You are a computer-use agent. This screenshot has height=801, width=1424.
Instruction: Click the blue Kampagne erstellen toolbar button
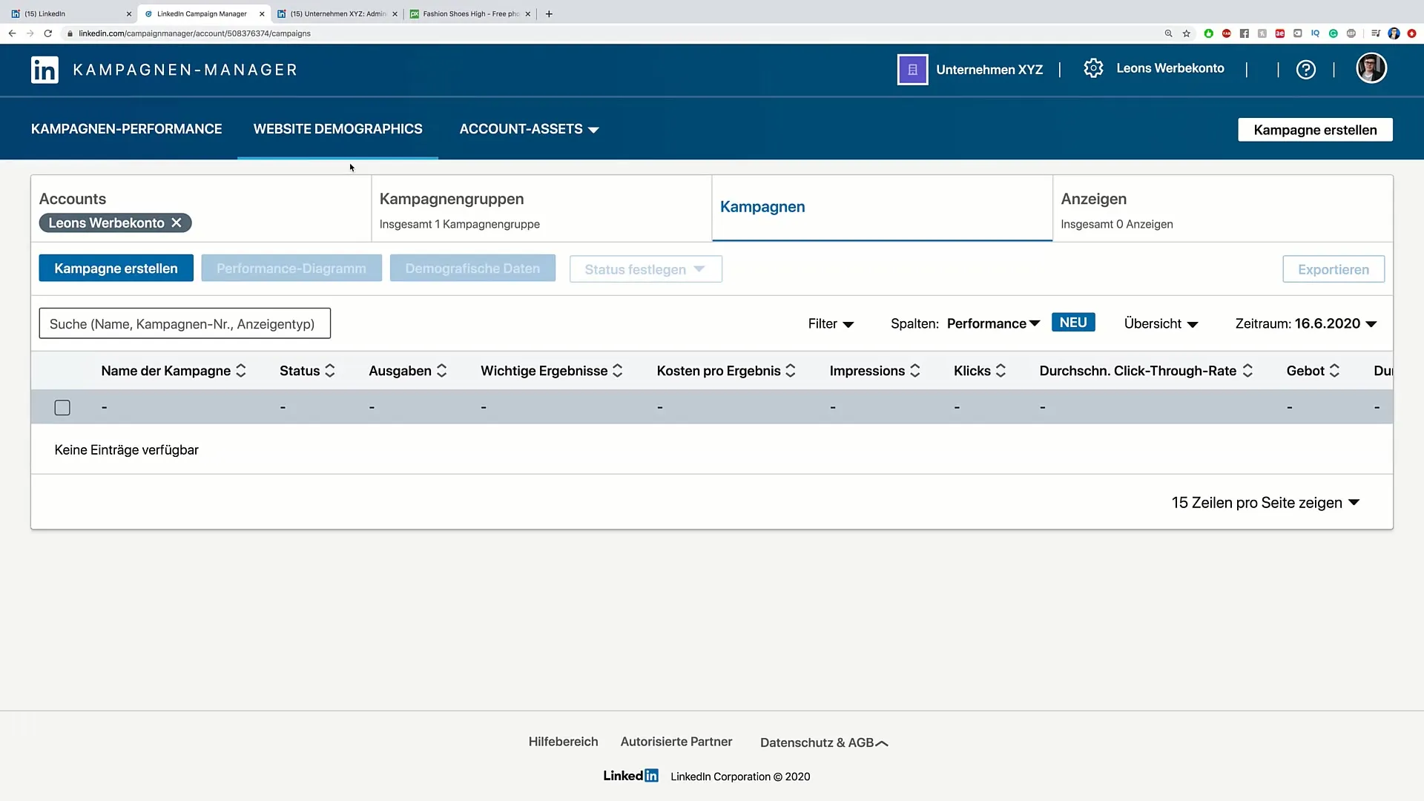pos(116,268)
